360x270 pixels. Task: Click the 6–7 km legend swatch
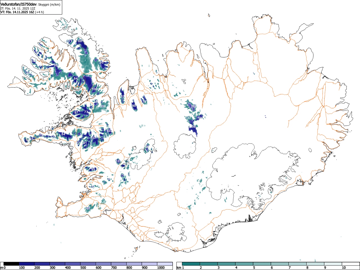280,264
